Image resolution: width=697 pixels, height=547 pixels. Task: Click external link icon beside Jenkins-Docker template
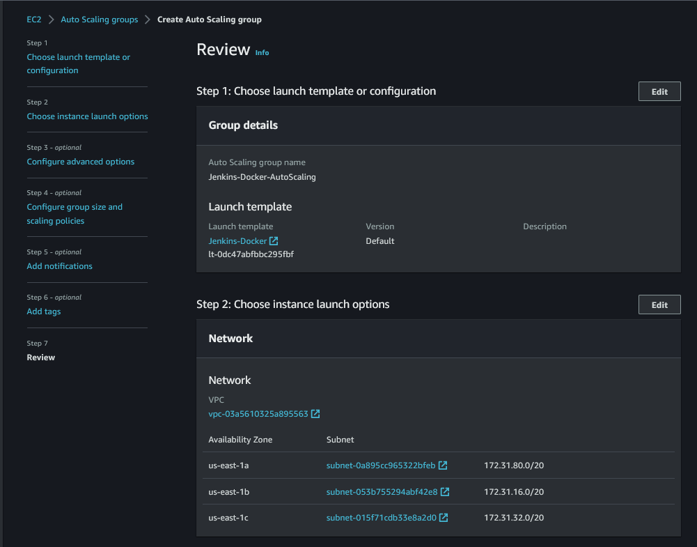click(274, 241)
